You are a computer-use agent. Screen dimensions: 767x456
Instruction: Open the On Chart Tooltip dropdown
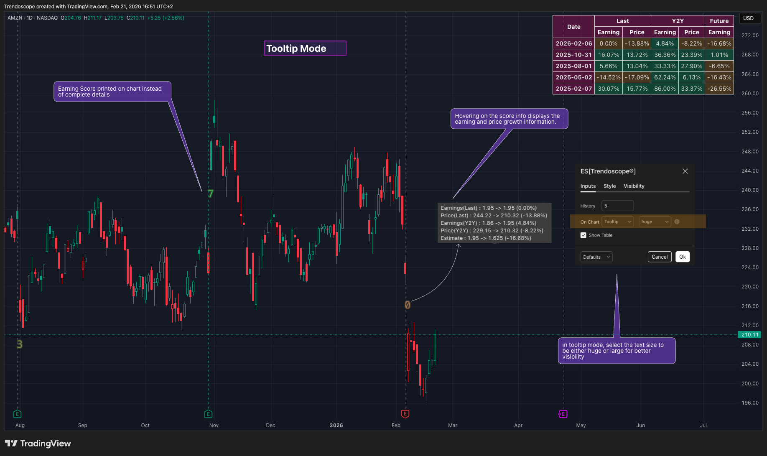click(617, 222)
